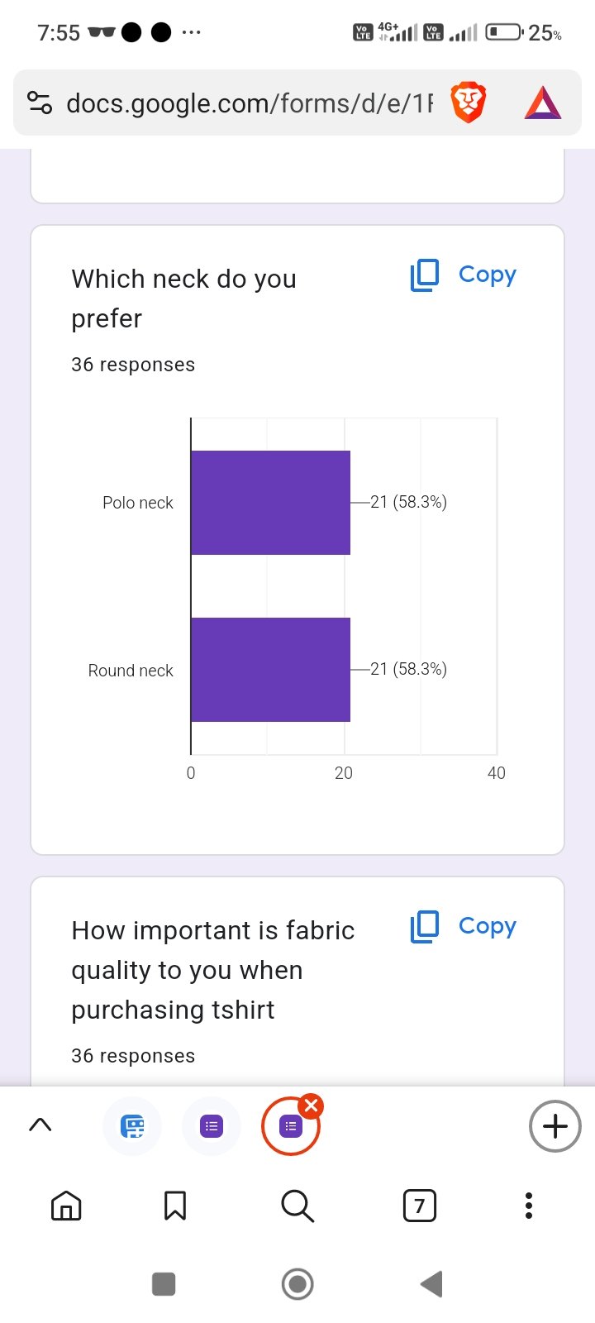This screenshot has width=595, height=1323.
Task: Tap the Brave Shields lion icon
Action: coord(468,103)
